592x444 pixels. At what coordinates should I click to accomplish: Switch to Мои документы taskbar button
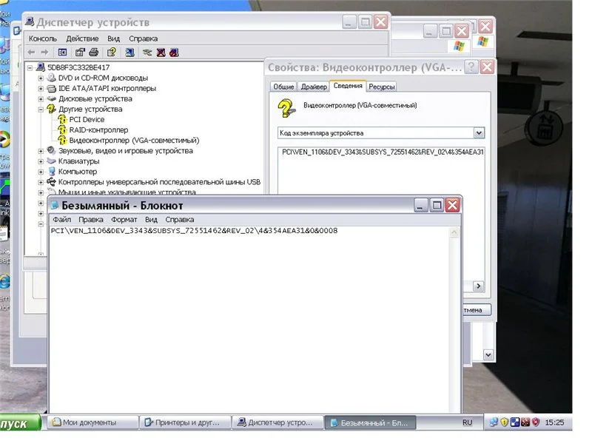92,423
